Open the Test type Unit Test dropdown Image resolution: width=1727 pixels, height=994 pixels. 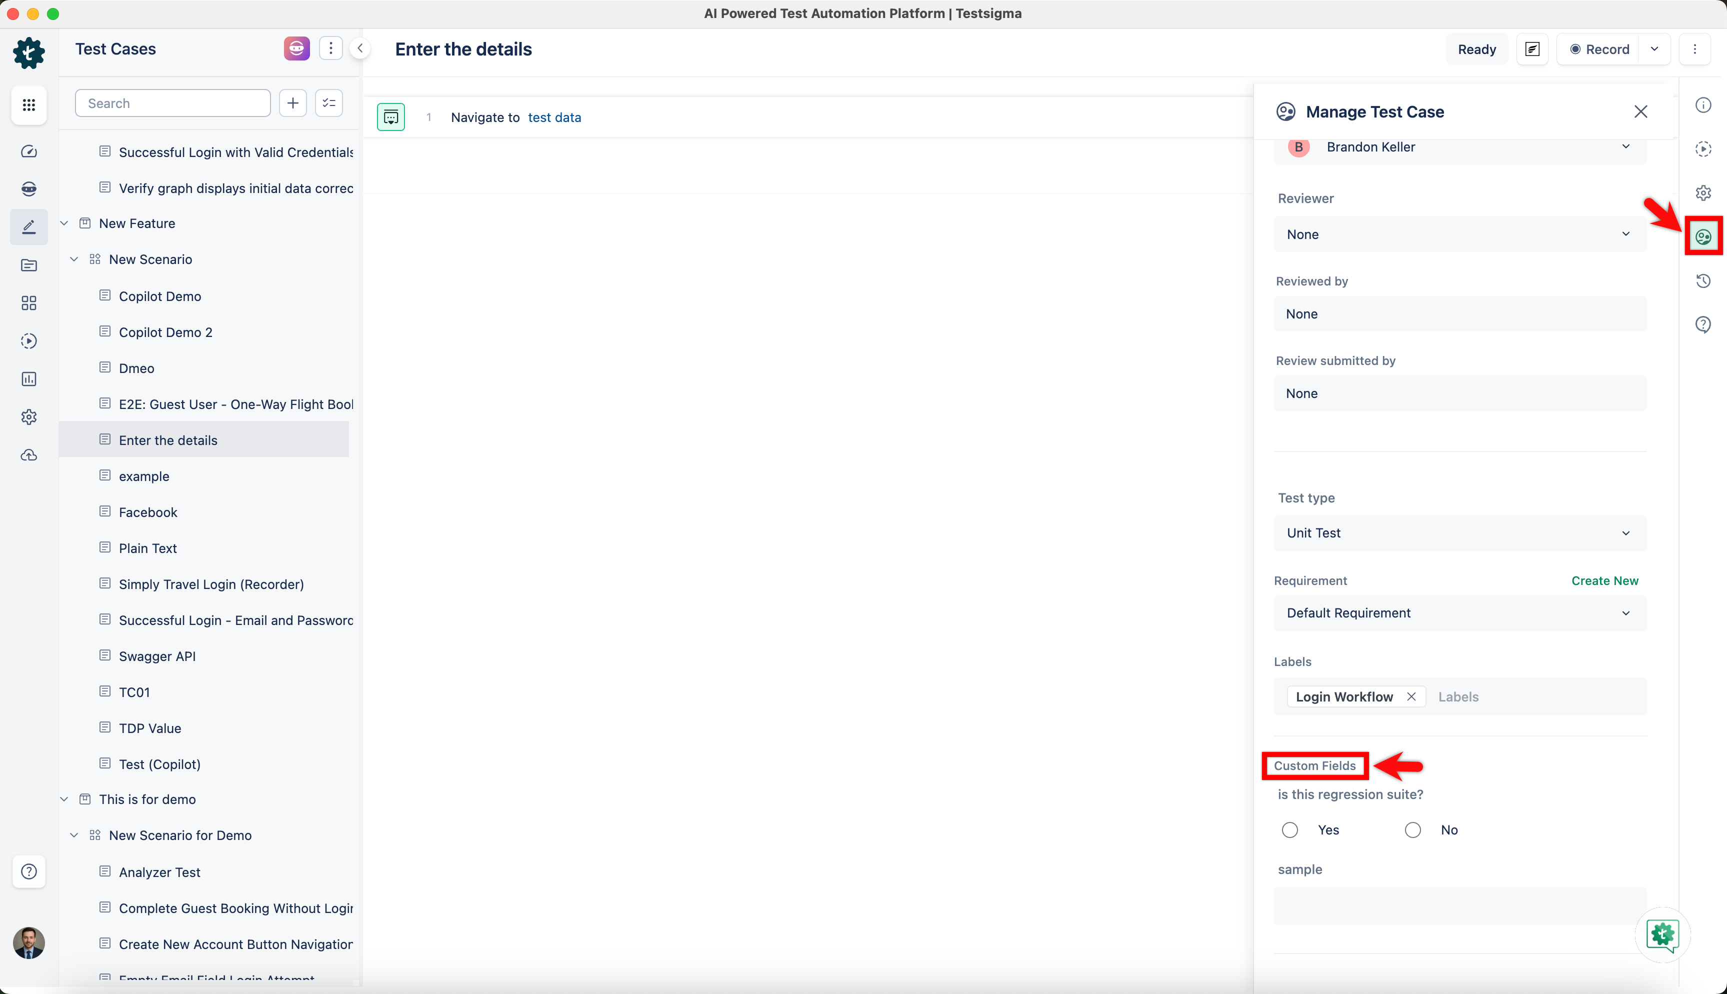(x=1459, y=533)
